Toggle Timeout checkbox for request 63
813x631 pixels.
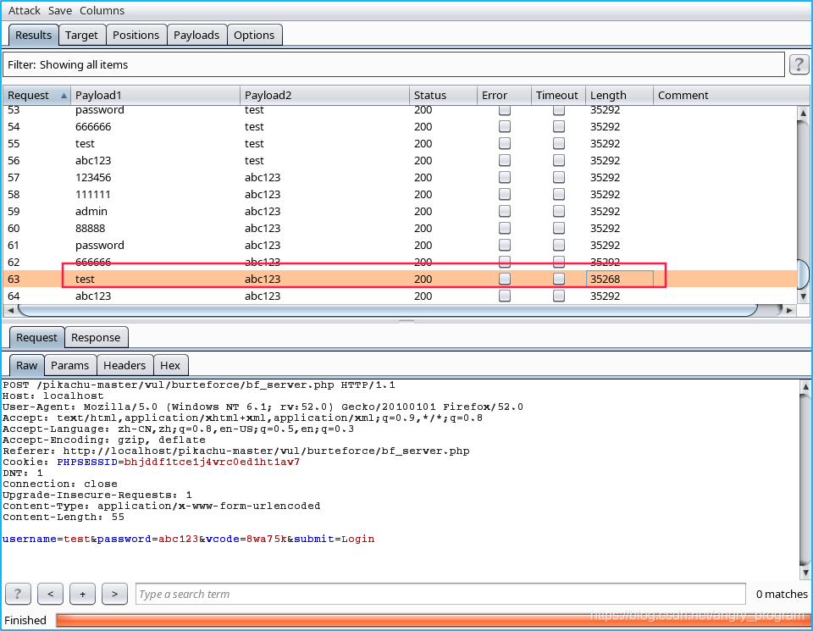click(558, 279)
